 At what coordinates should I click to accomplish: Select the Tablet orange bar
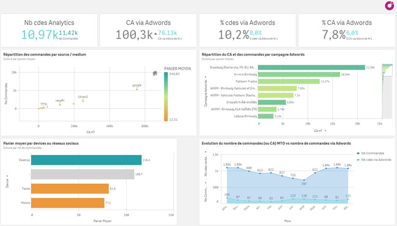tap(70, 189)
